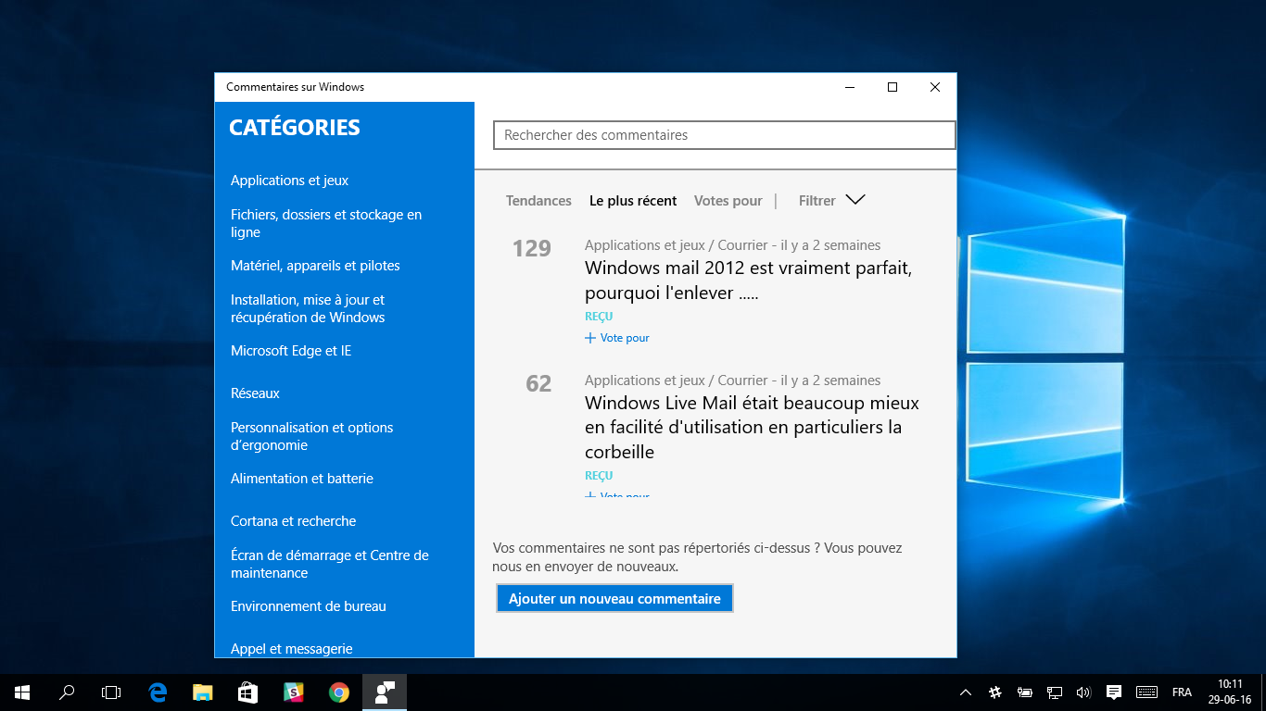Choose Installation, mise à jour et récupération
The height and width of the screenshot is (711, 1266).
tap(308, 308)
